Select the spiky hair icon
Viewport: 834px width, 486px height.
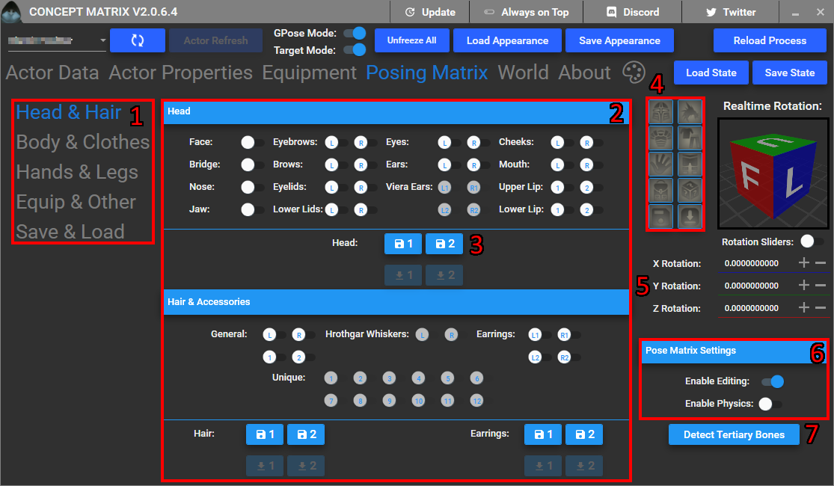(x=690, y=112)
